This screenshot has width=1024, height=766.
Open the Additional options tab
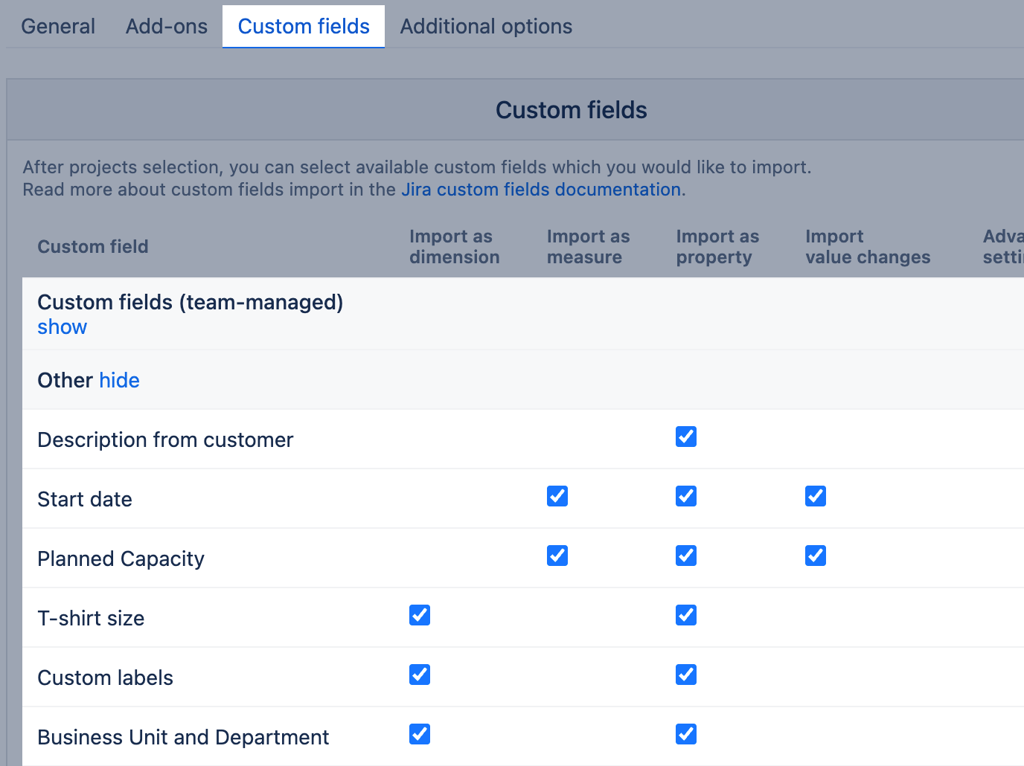[x=486, y=27]
